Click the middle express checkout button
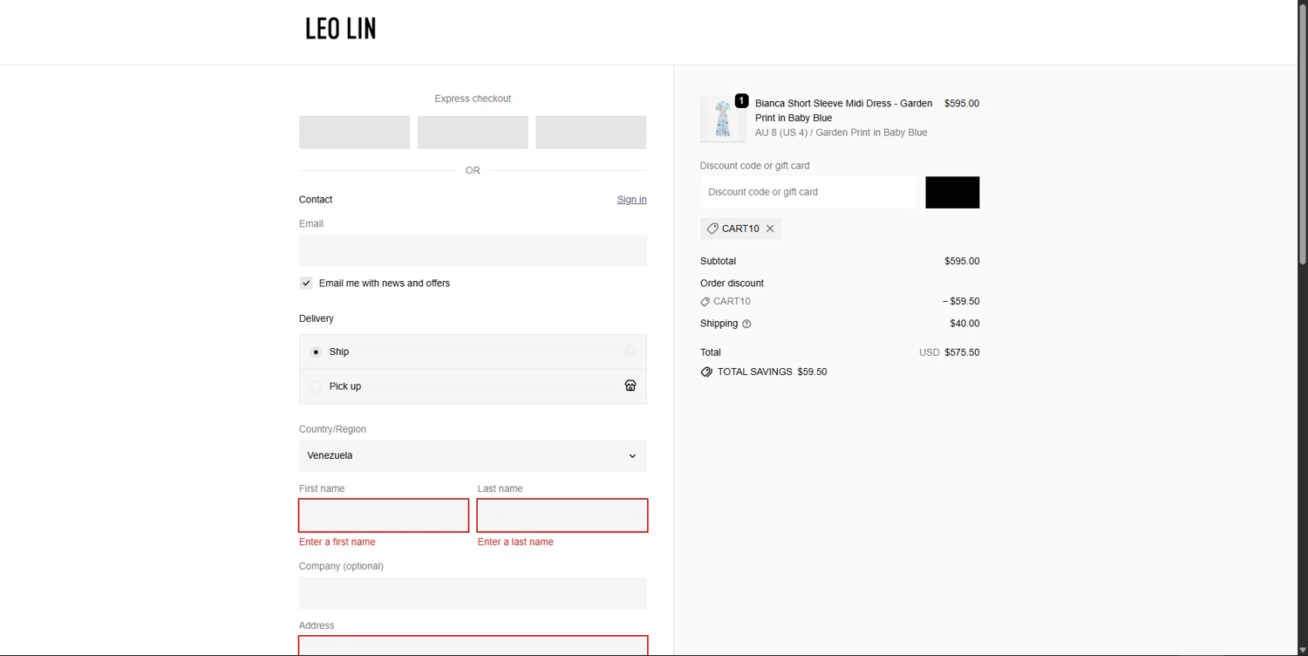 pyautogui.click(x=473, y=133)
